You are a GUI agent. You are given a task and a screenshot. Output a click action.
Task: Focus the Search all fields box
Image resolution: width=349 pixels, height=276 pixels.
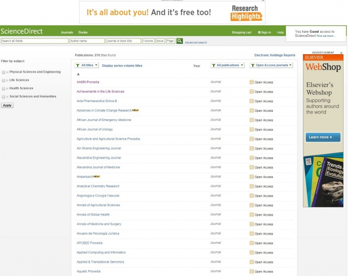(x=34, y=41)
